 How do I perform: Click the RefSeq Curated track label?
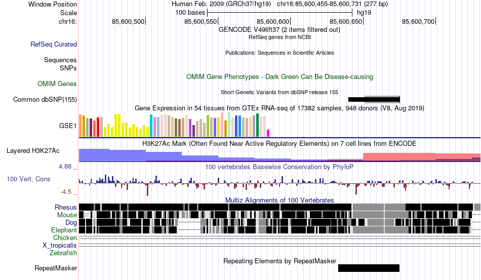(x=54, y=44)
